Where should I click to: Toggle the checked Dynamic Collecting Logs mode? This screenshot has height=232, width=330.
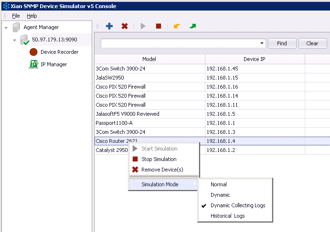pos(235,205)
